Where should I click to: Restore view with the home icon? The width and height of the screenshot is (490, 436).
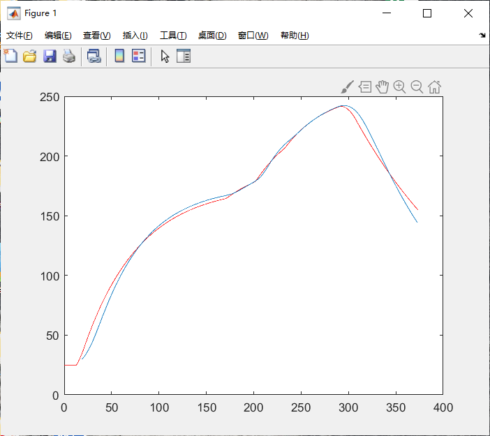coord(434,87)
